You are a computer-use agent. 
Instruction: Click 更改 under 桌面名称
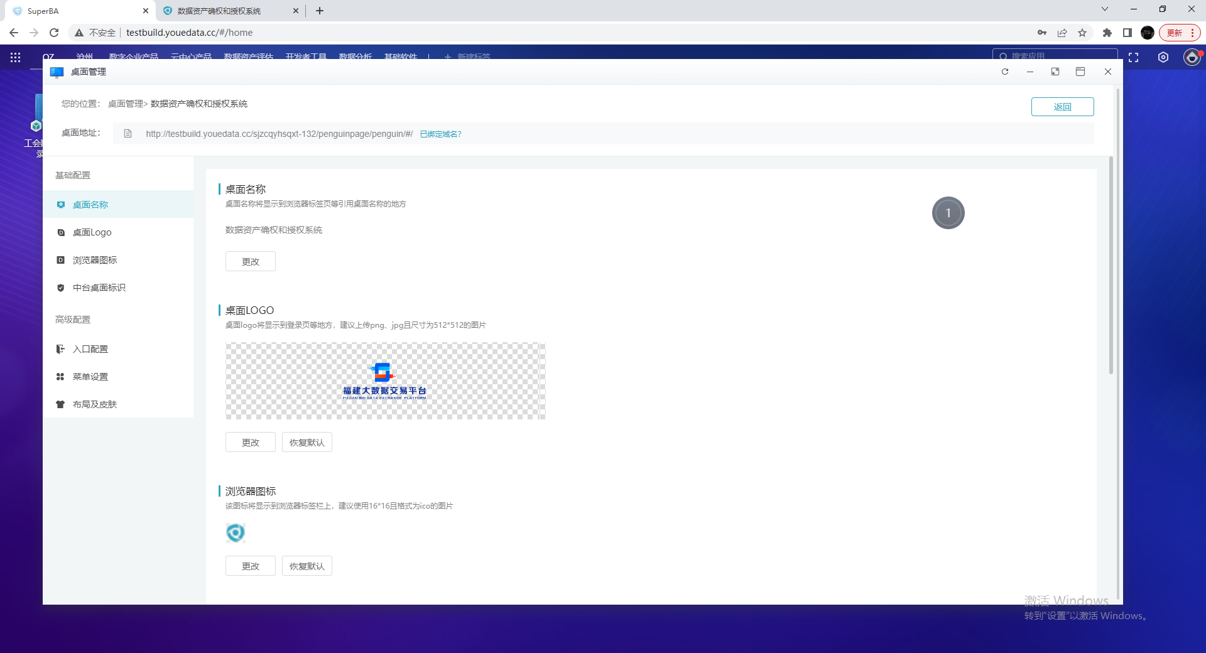[x=250, y=262]
